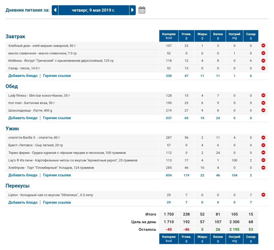Click Добавить блюдо under Ужин
Viewport: 274px width, 250px height.
tap(23, 175)
